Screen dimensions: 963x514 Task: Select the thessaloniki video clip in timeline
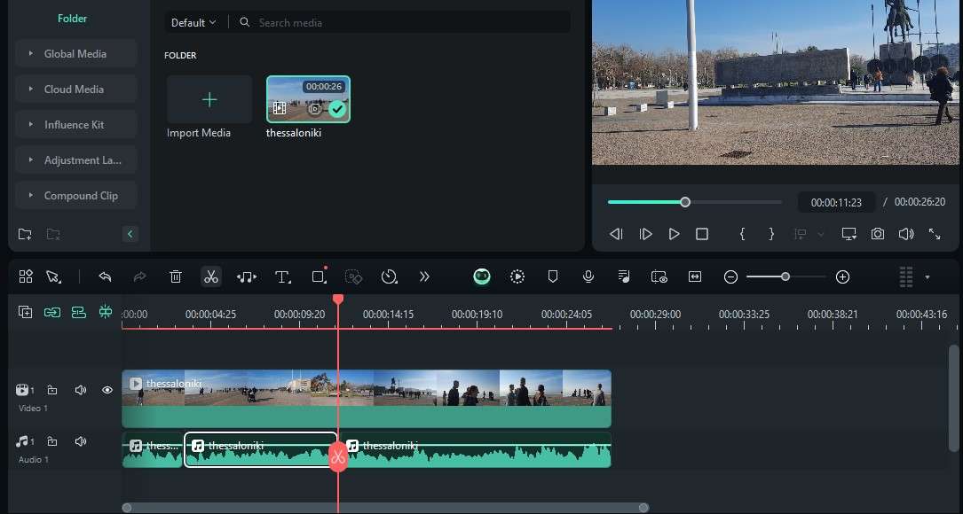coord(367,399)
